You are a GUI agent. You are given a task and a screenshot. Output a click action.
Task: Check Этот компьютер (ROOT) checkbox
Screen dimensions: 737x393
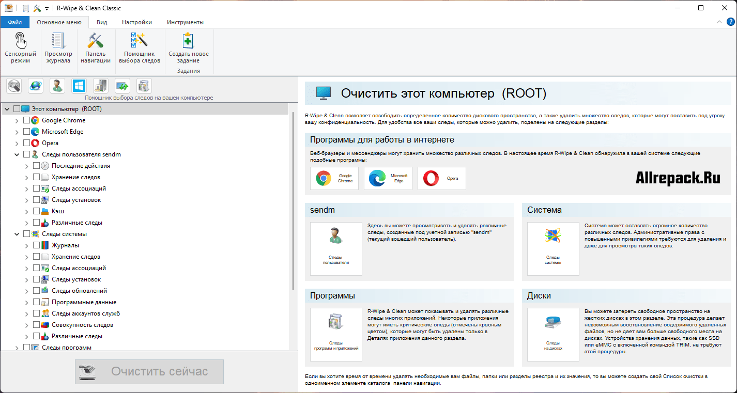17,109
